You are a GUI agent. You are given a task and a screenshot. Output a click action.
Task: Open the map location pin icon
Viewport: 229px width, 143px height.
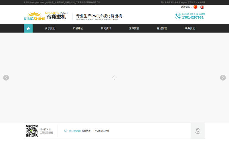click(198, 131)
